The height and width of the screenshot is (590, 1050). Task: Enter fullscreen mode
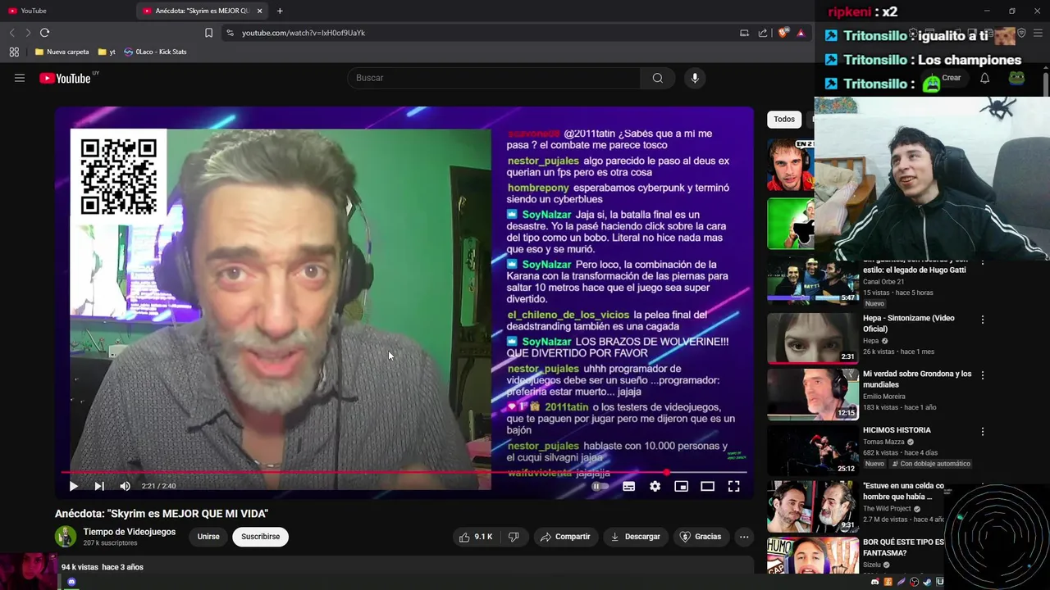coord(734,486)
